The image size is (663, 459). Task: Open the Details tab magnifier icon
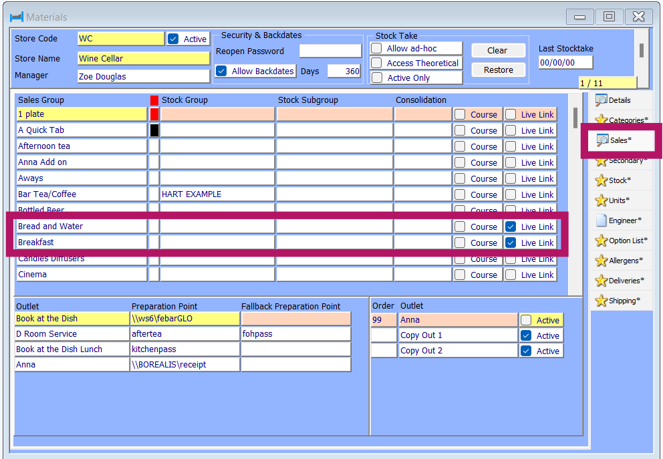tap(601, 100)
